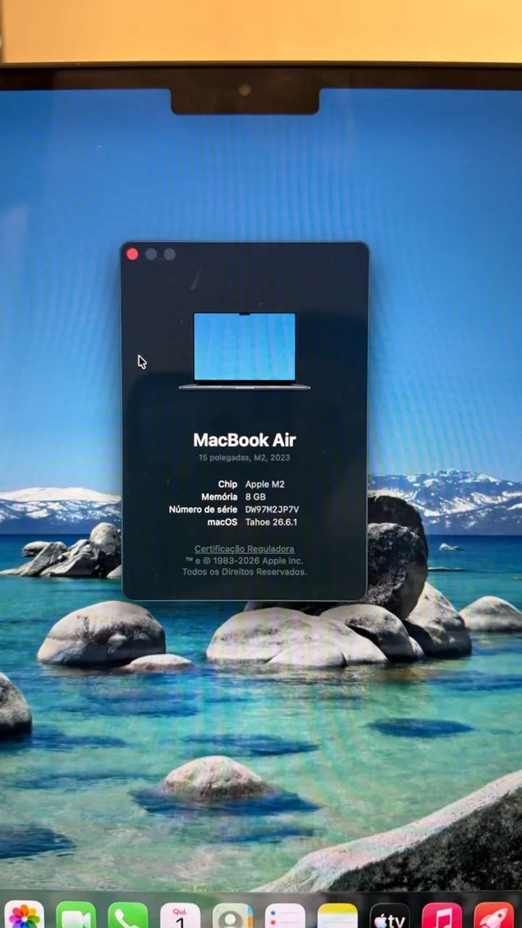The width and height of the screenshot is (522, 928).
Task: Open the Contacts app in the Dock
Action: pyautogui.click(x=232, y=915)
